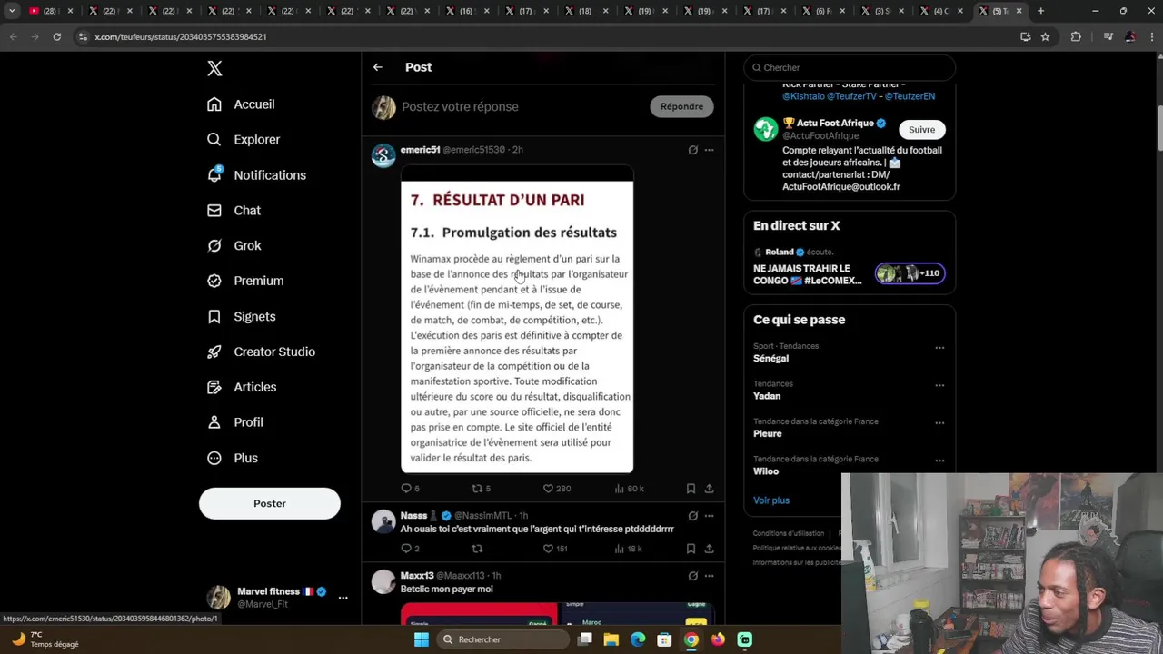Open emeric51 profile avatar
The height and width of the screenshot is (654, 1163).
[x=383, y=155]
